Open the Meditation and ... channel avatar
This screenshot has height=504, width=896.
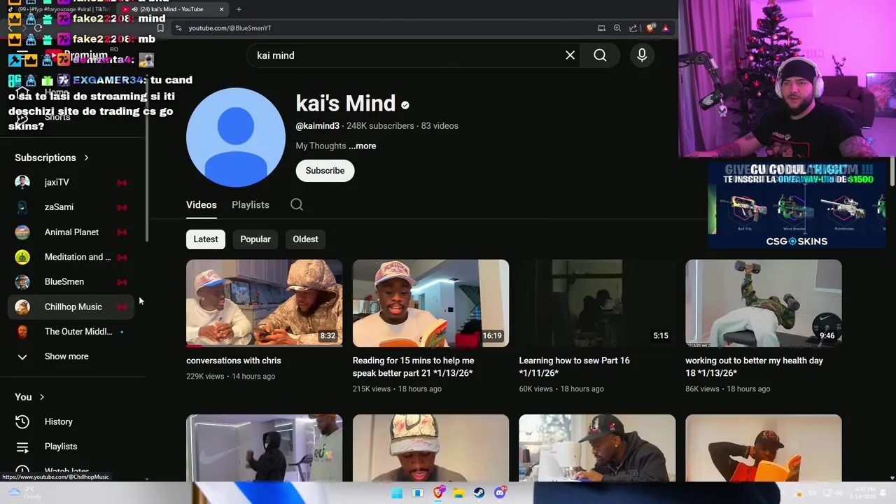click(22, 257)
